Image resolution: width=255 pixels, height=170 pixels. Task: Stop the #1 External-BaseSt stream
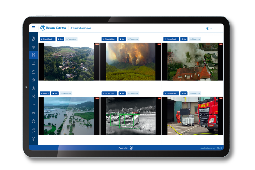(x=60, y=39)
